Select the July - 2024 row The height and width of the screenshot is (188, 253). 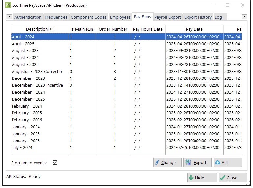(x=127, y=148)
